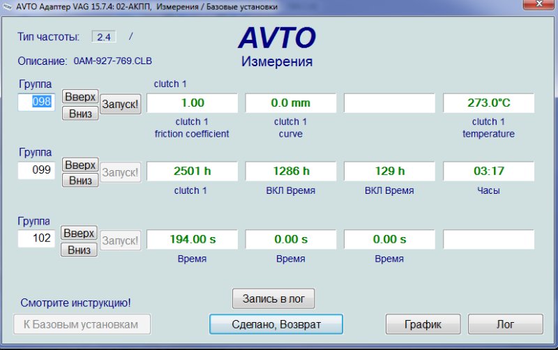
Task: Click the empty third field of group 098
Action: click(390, 103)
